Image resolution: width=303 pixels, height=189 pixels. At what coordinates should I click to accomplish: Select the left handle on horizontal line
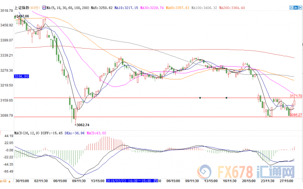click(x=200, y=98)
